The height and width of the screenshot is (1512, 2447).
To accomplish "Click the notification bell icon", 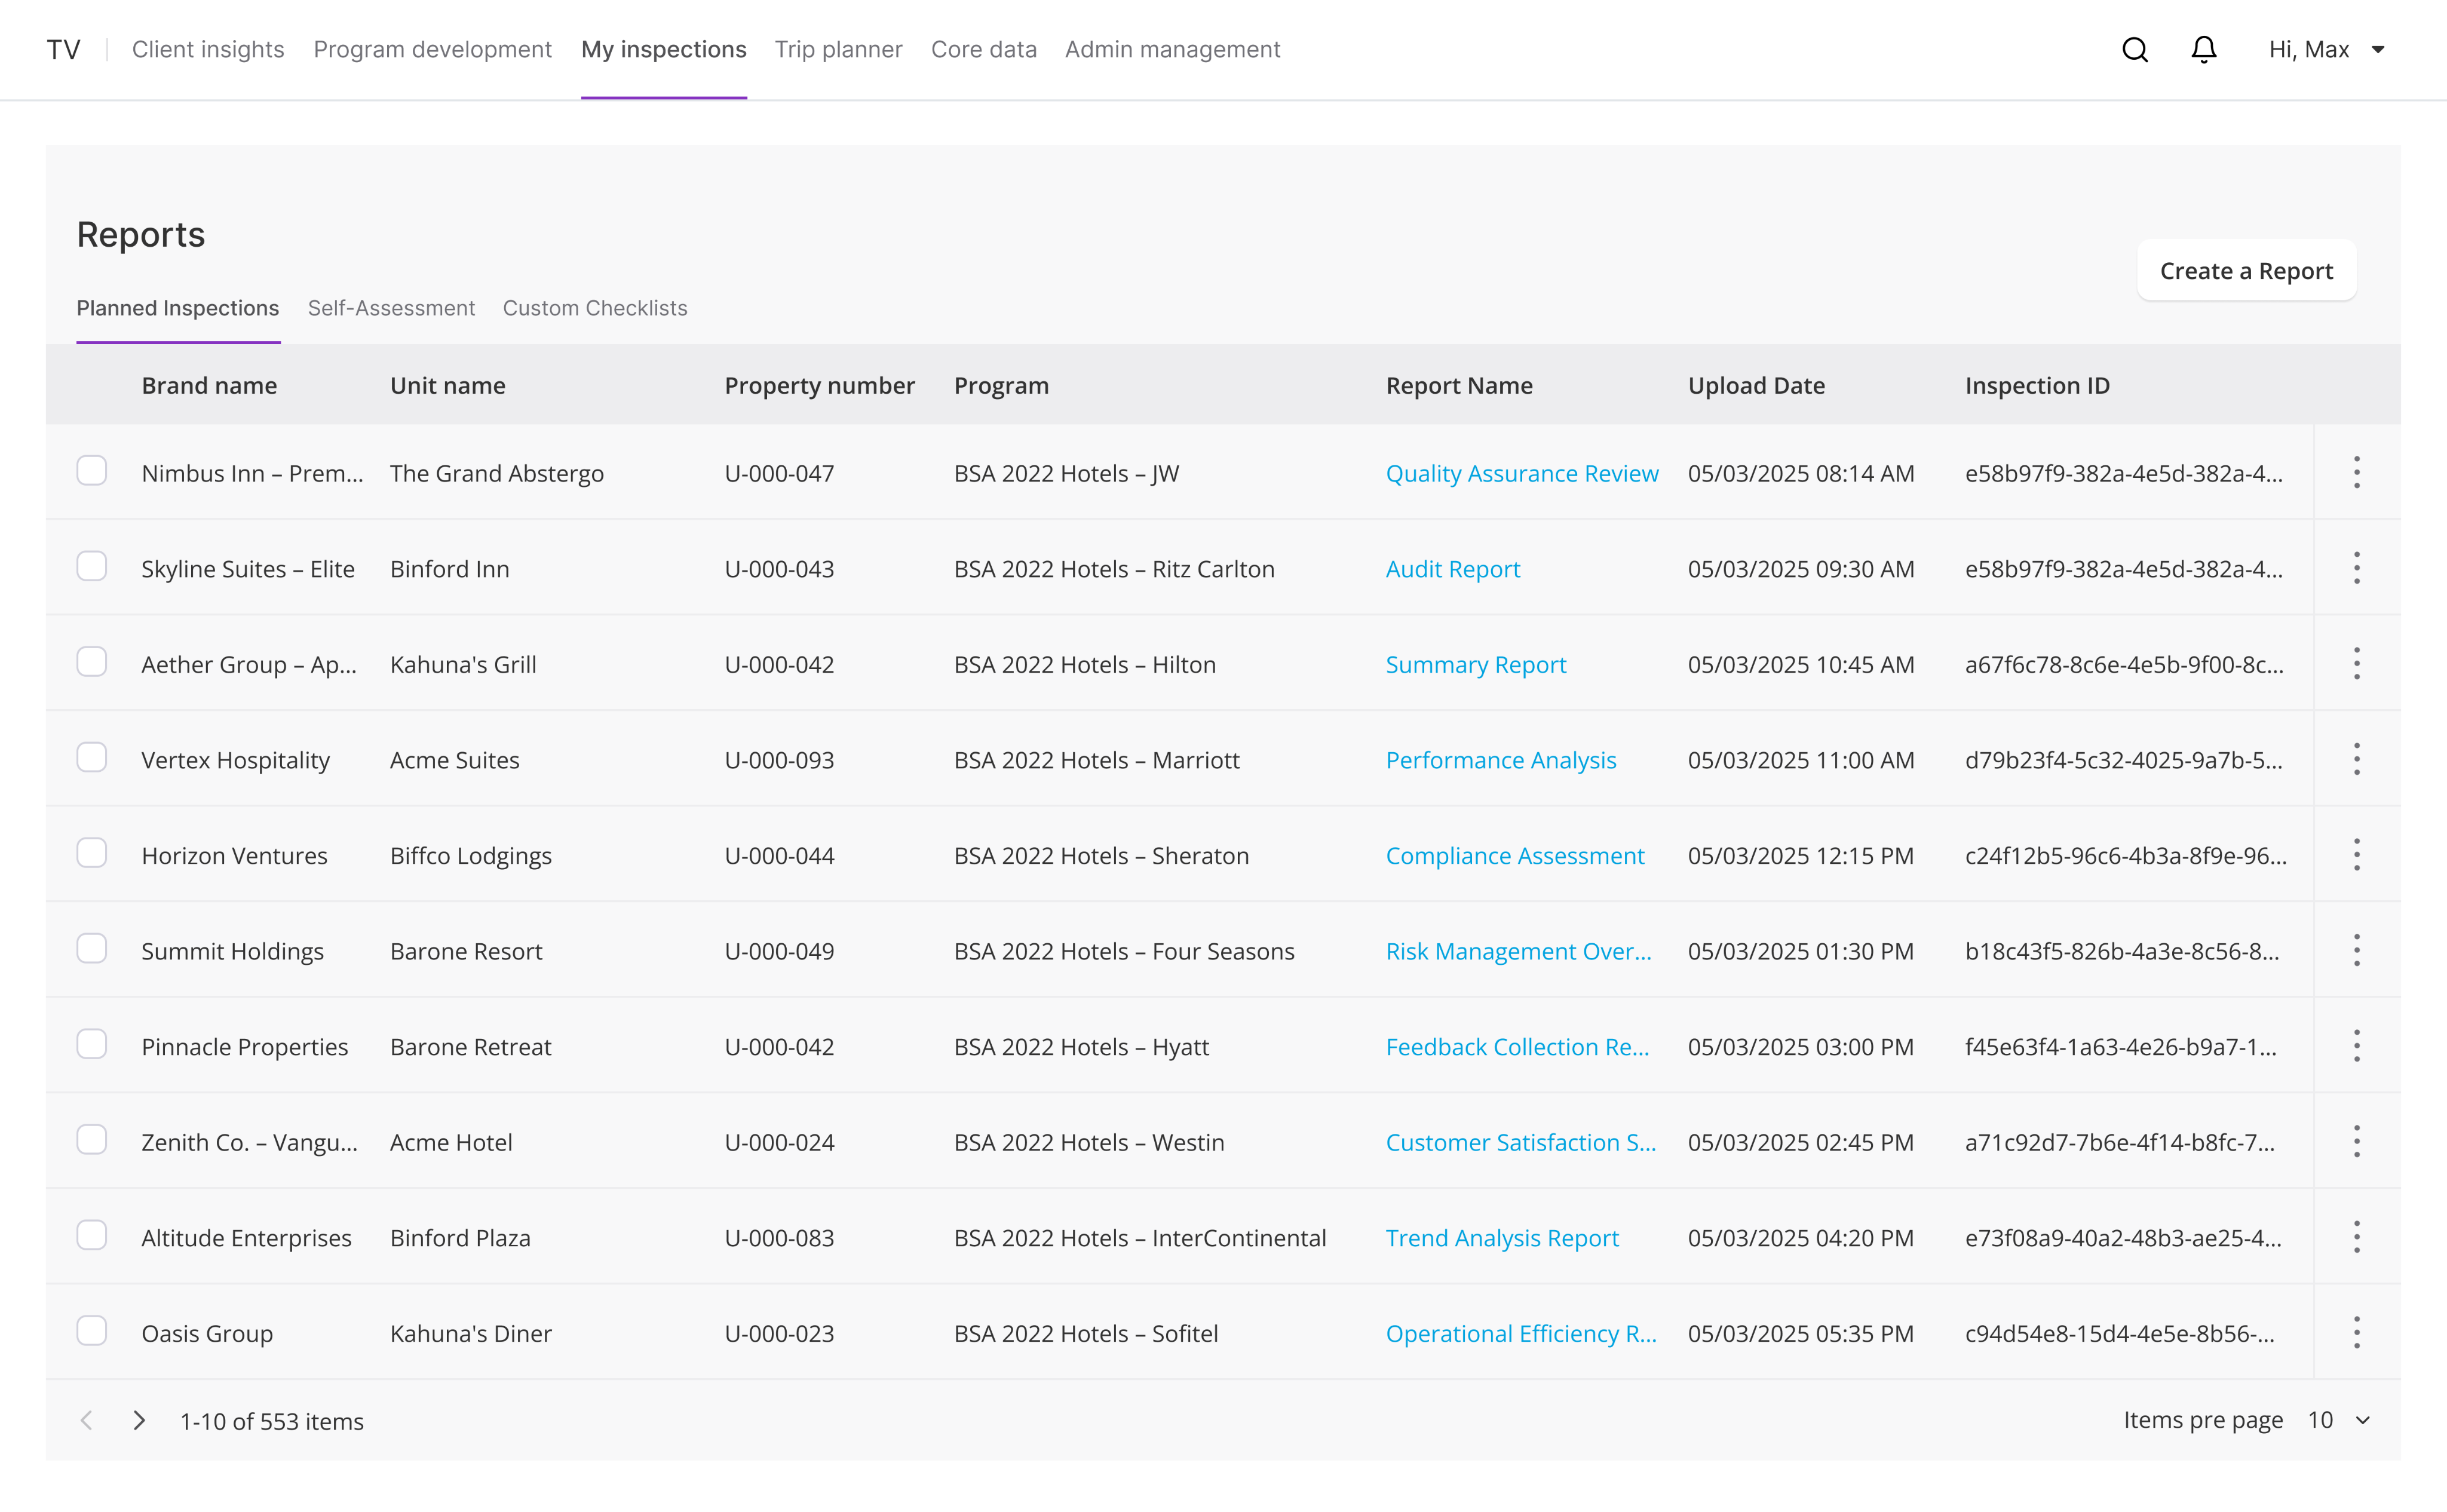I will [2203, 49].
